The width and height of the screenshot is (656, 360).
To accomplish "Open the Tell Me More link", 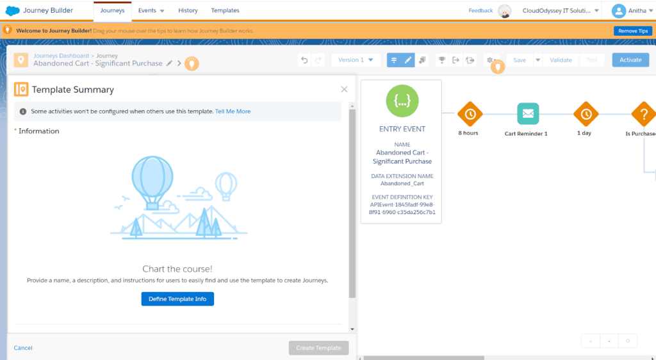I will pos(233,111).
